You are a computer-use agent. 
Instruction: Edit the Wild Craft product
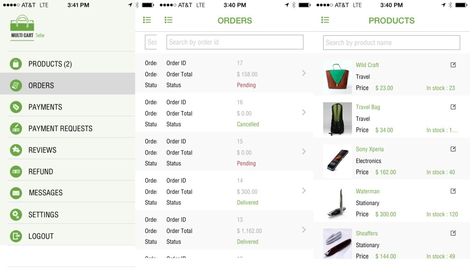tap(453, 65)
